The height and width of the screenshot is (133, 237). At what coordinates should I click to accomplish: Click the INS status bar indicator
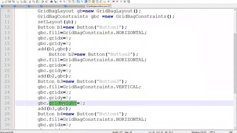click(231, 132)
